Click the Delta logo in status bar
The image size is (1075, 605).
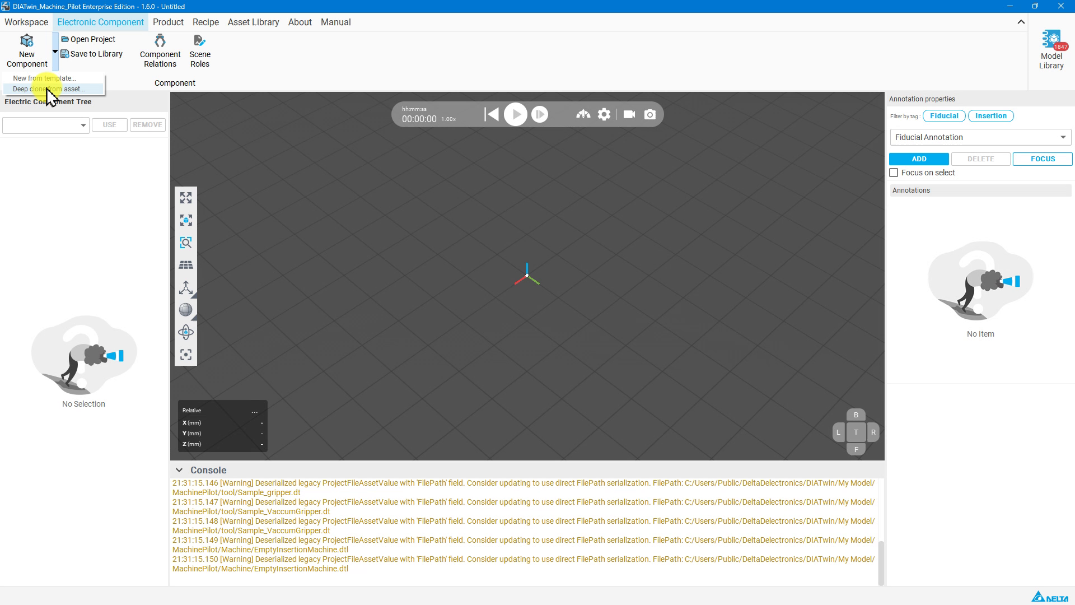[x=1050, y=597]
